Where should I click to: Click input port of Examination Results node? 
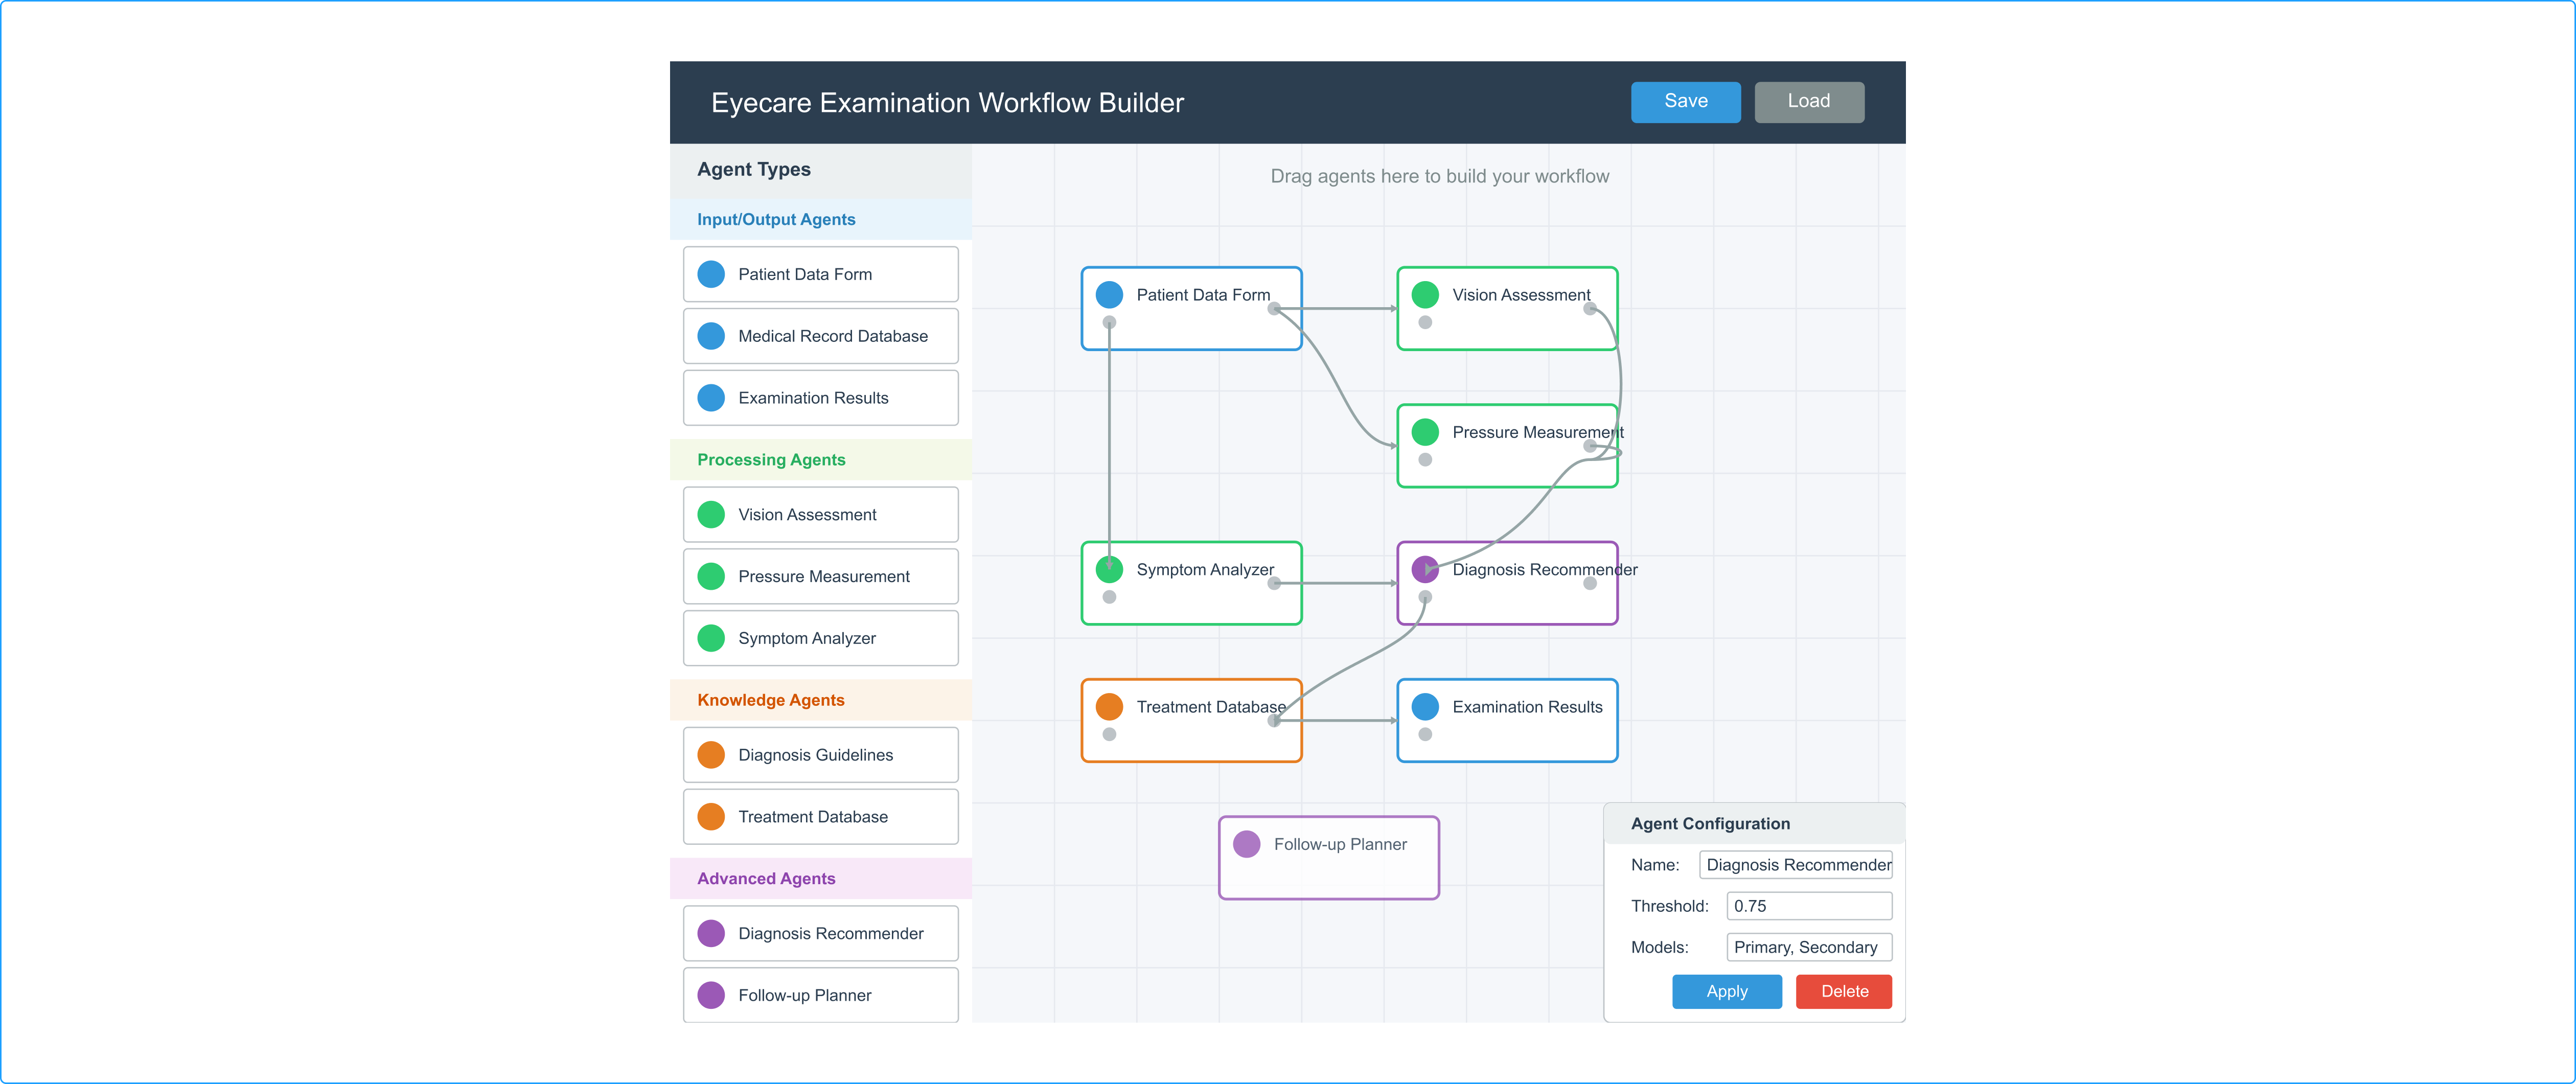pyautogui.click(x=1425, y=734)
